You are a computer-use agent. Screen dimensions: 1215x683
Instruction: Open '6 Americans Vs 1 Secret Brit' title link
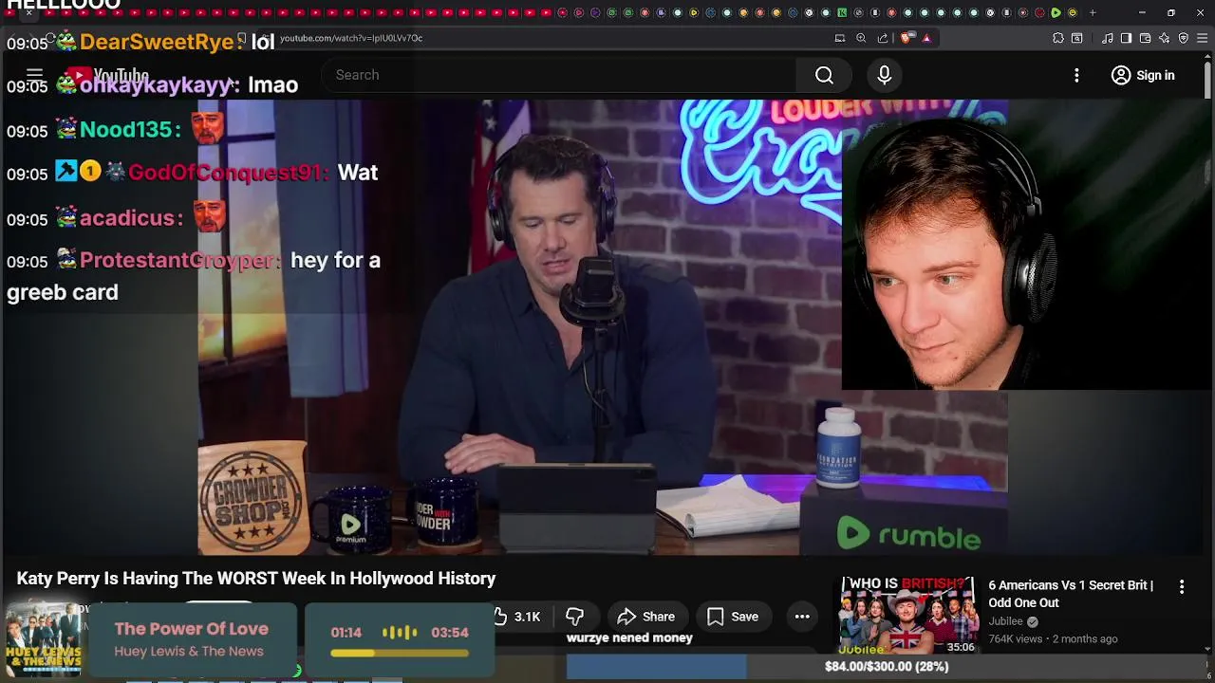pyautogui.click(x=1071, y=594)
